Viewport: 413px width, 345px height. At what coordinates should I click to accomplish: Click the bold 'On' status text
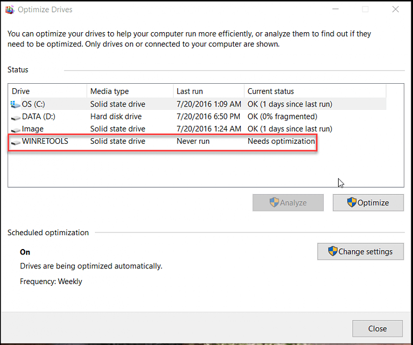point(25,252)
